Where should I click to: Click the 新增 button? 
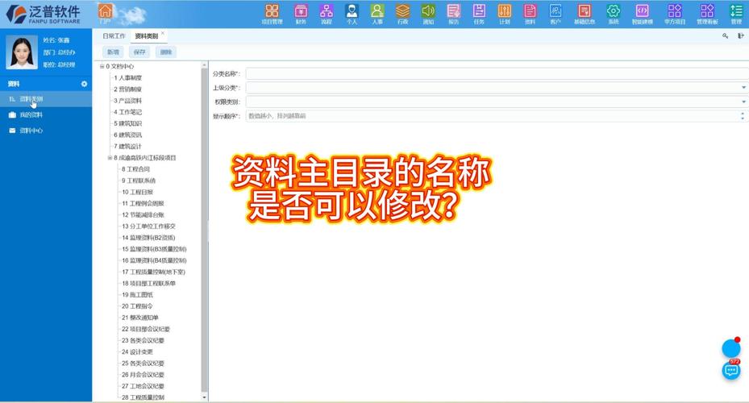[x=113, y=52]
